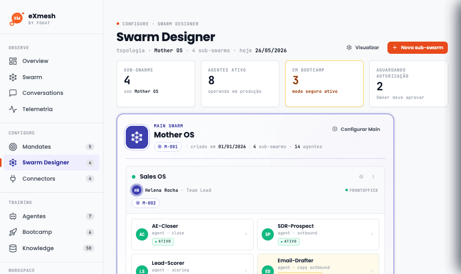Image resolution: width=461 pixels, height=274 pixels.
Task: Click the Sub-swarms stat card
Action: point(156,84)
